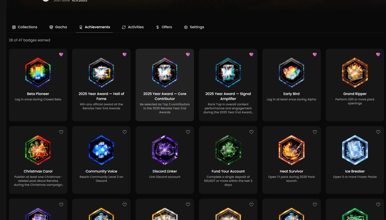
Task: Click the Beta Pioneer rainbow badge icon
Action: coord(38,72)
